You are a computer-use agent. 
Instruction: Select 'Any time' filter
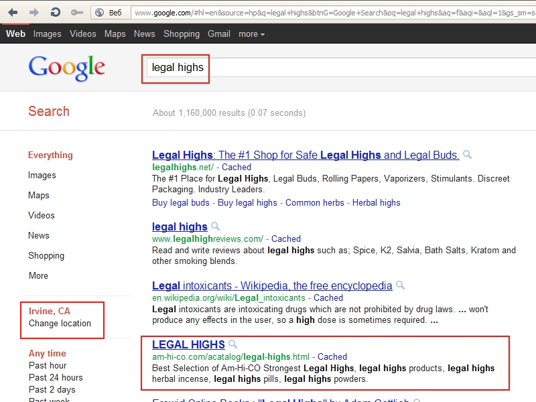click(x=47, y=354)
